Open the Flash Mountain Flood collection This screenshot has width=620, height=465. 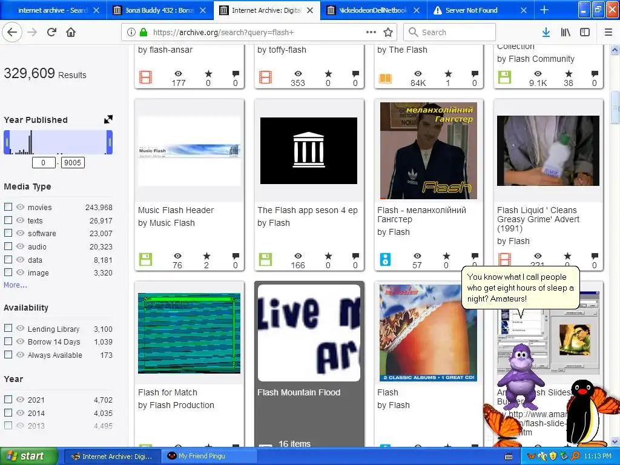point(299,392)
